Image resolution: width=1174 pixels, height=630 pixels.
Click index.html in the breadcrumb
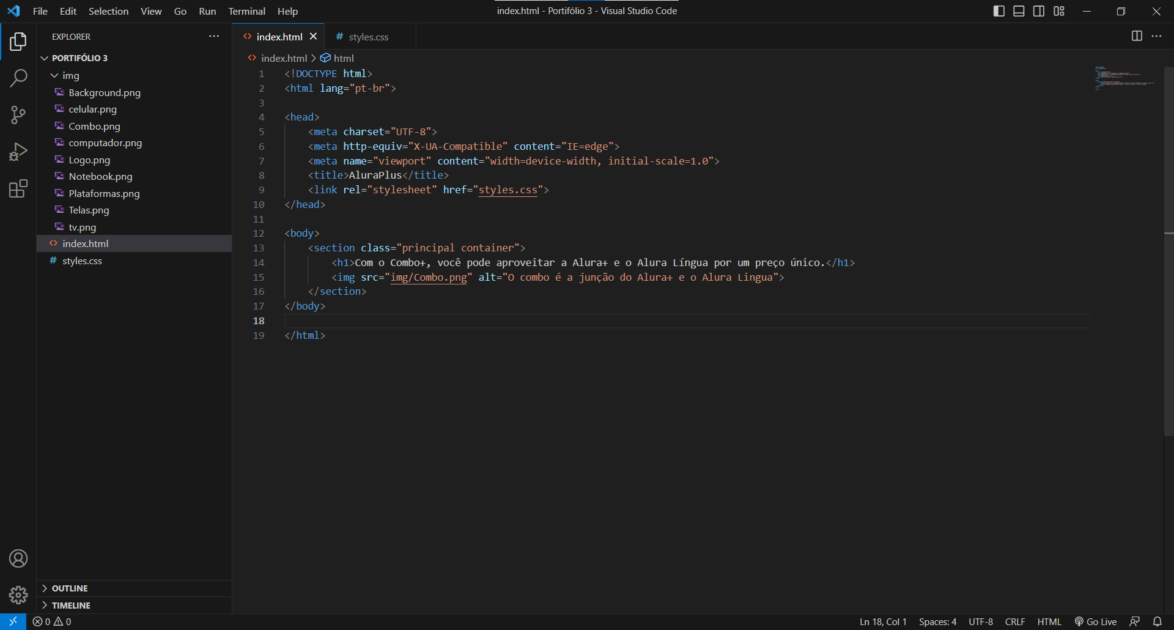(284, 58)
